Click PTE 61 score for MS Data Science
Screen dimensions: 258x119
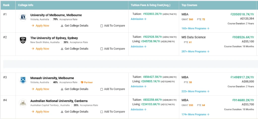tap(188, 42)
